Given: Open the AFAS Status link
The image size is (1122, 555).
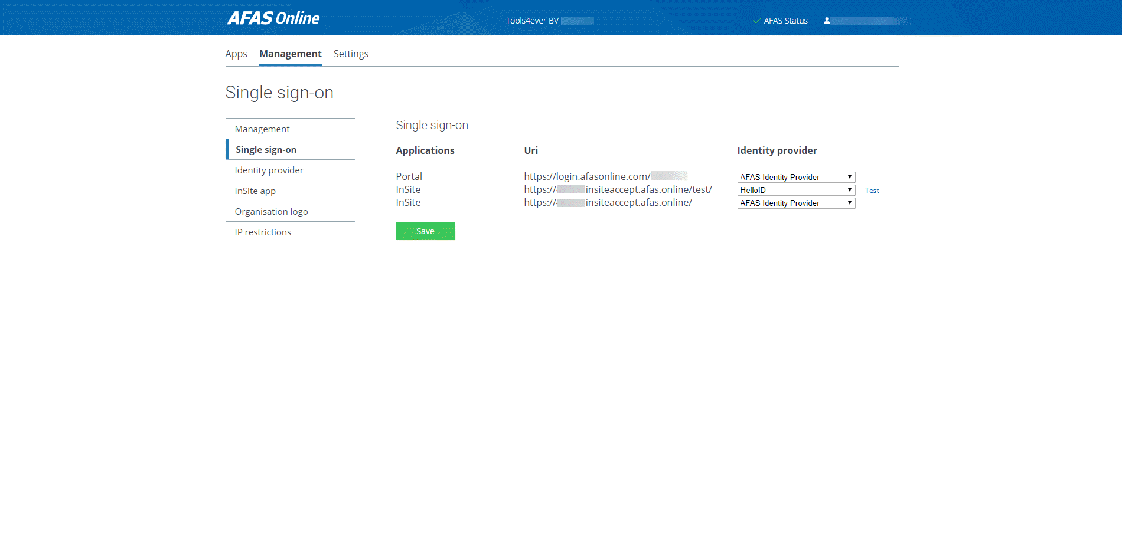Looking at the screenshot, I should (785, 21).
